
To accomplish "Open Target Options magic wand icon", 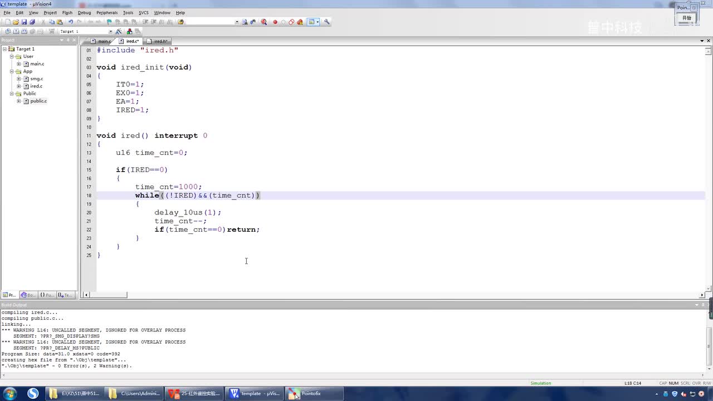I will (x=119, y=31).
